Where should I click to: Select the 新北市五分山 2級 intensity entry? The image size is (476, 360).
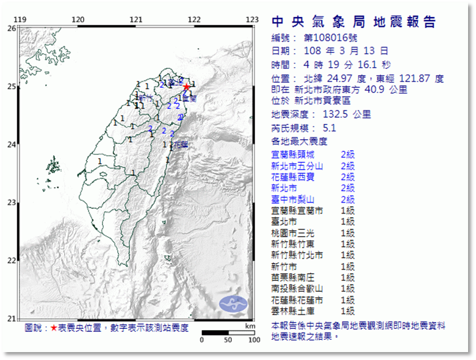pyautogui.click(x=312, y=166)
